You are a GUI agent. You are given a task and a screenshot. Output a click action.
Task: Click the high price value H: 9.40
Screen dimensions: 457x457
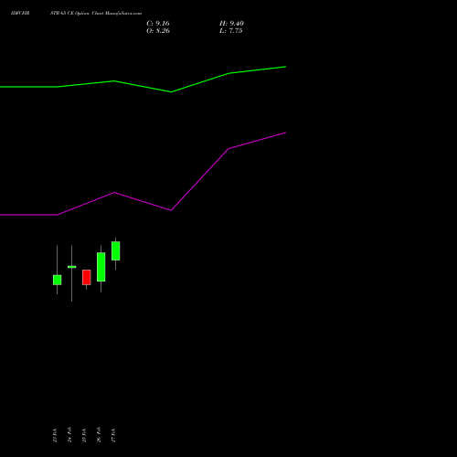click(x=231, y=24)
